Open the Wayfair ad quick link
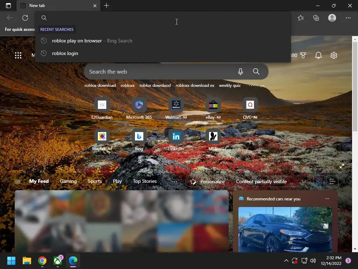Screen dimensions: 358x269 pyautogui.click(x=102, y=140)
